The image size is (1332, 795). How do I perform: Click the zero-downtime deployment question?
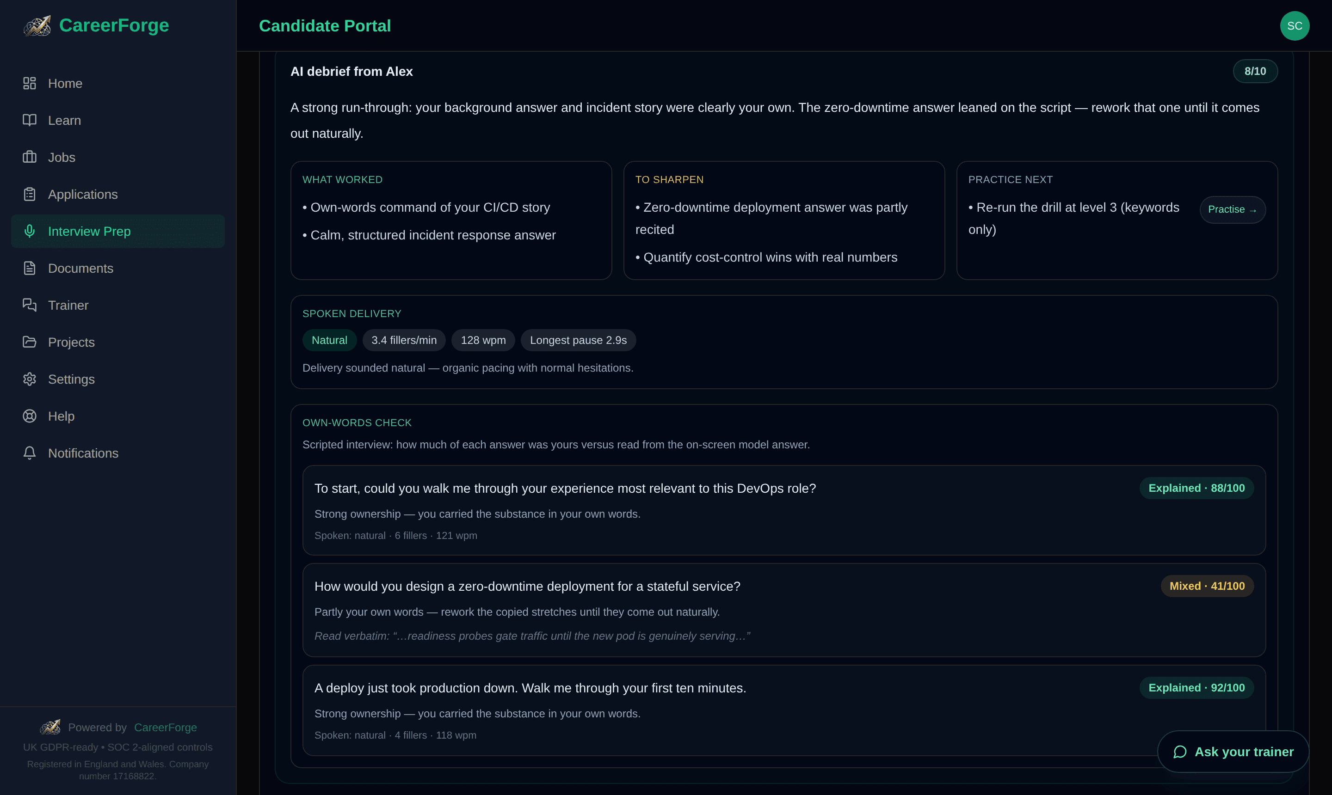527,587
